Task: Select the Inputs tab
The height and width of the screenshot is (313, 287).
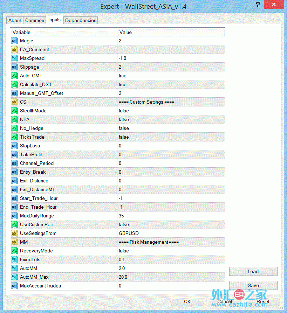Action: (54, 20)
